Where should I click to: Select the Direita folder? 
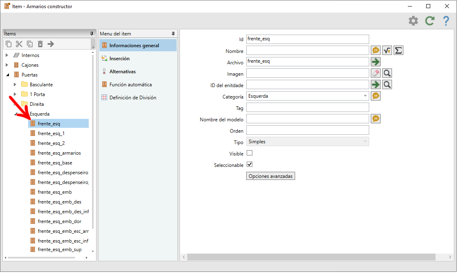(37, 105)
